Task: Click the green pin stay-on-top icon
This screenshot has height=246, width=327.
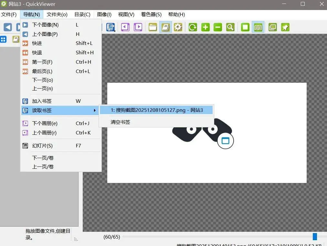Action: pos(285,27)
